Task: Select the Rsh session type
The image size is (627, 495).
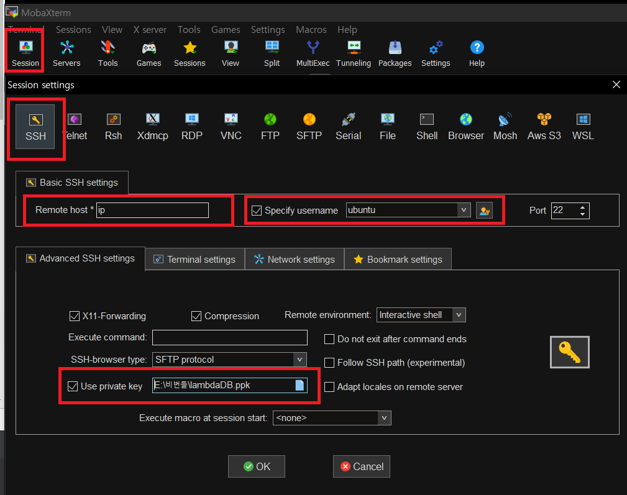Action: [x=114, y=127]
